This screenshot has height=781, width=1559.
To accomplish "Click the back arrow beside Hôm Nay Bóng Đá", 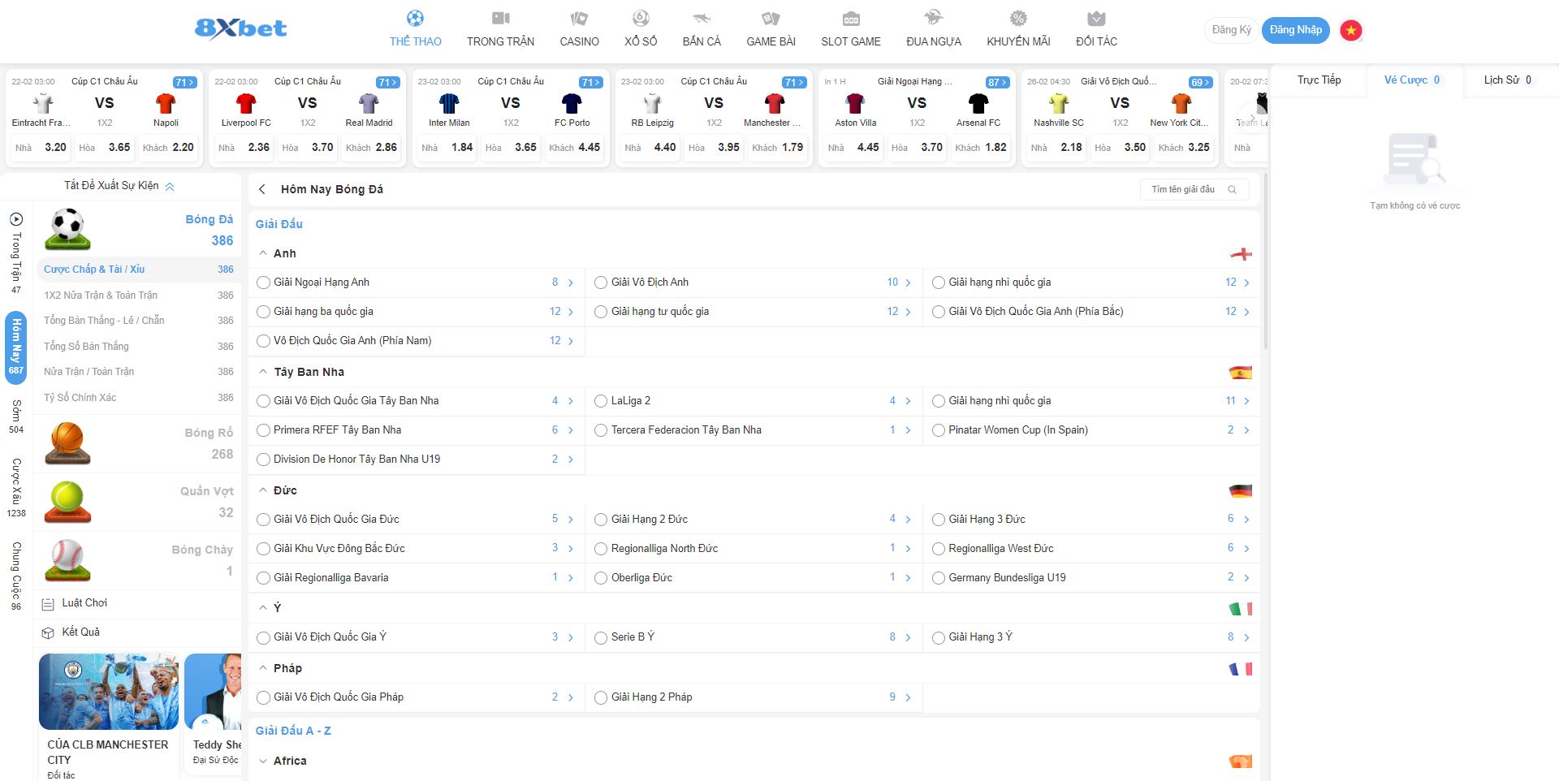I will click(262, 189).
